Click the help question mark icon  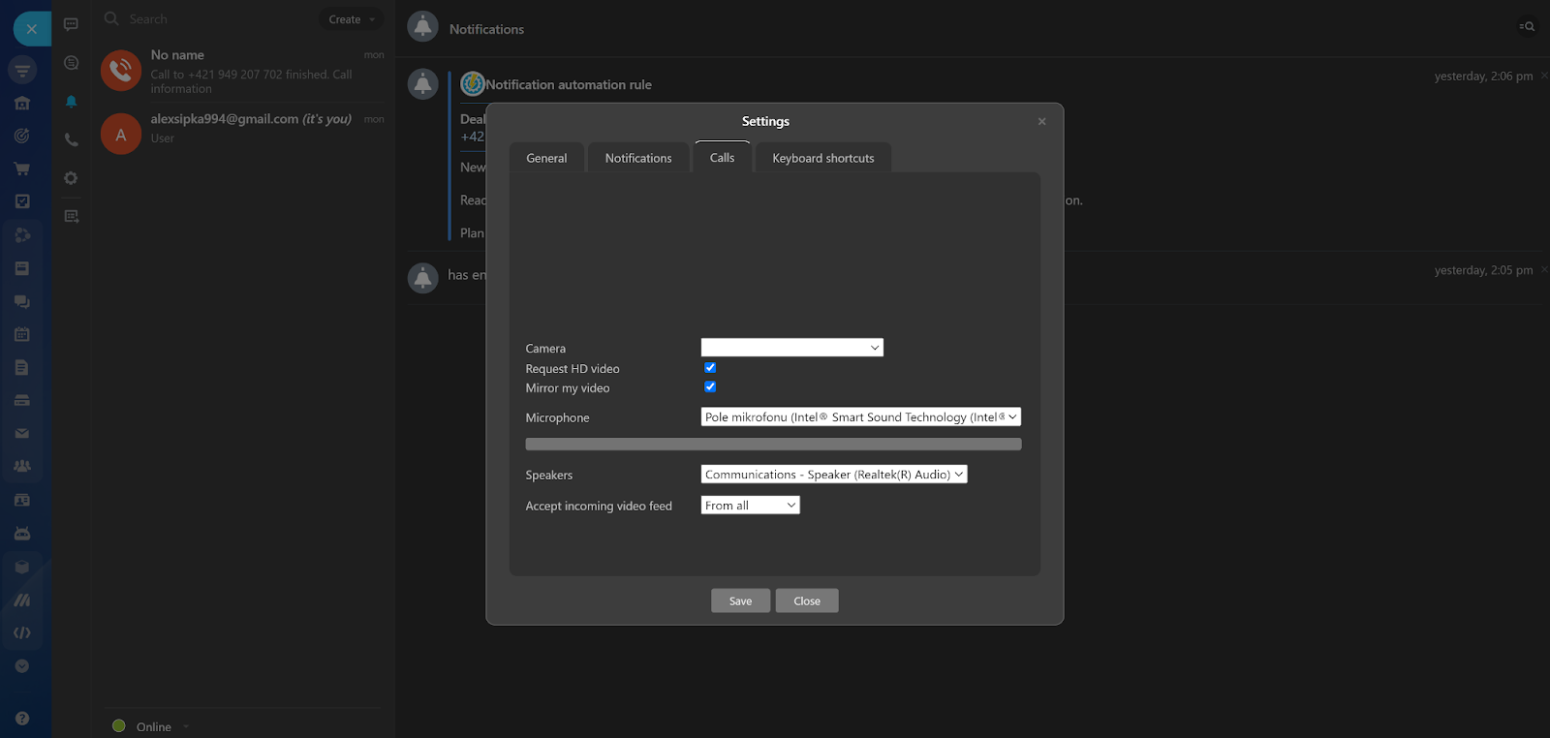(21, 719)
